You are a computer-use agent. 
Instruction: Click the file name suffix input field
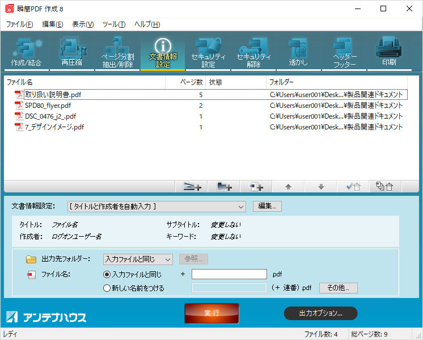[229, 274]
